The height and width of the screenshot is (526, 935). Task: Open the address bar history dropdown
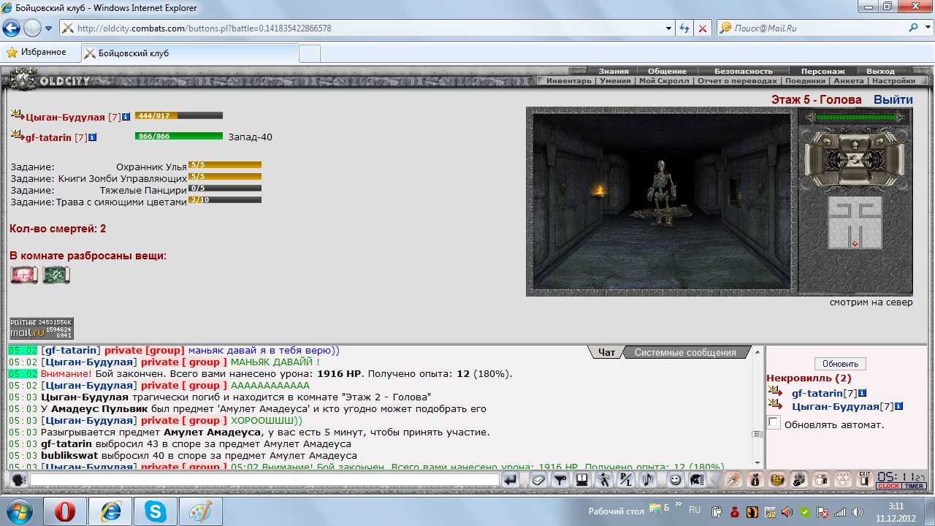point(669,28)
